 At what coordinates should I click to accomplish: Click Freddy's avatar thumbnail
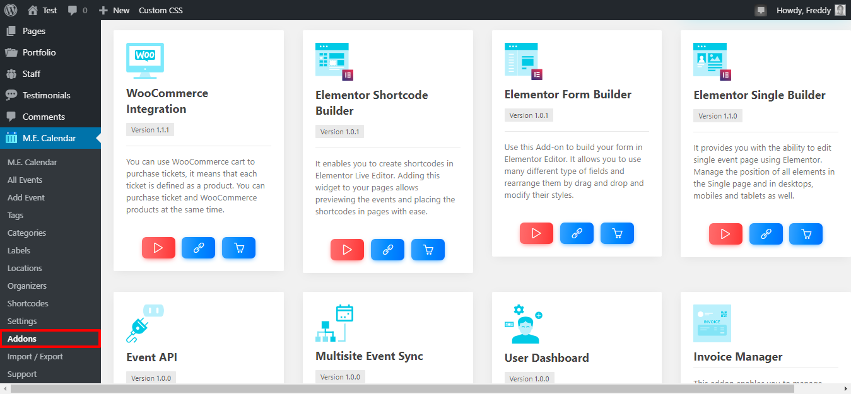pos(840,10)
